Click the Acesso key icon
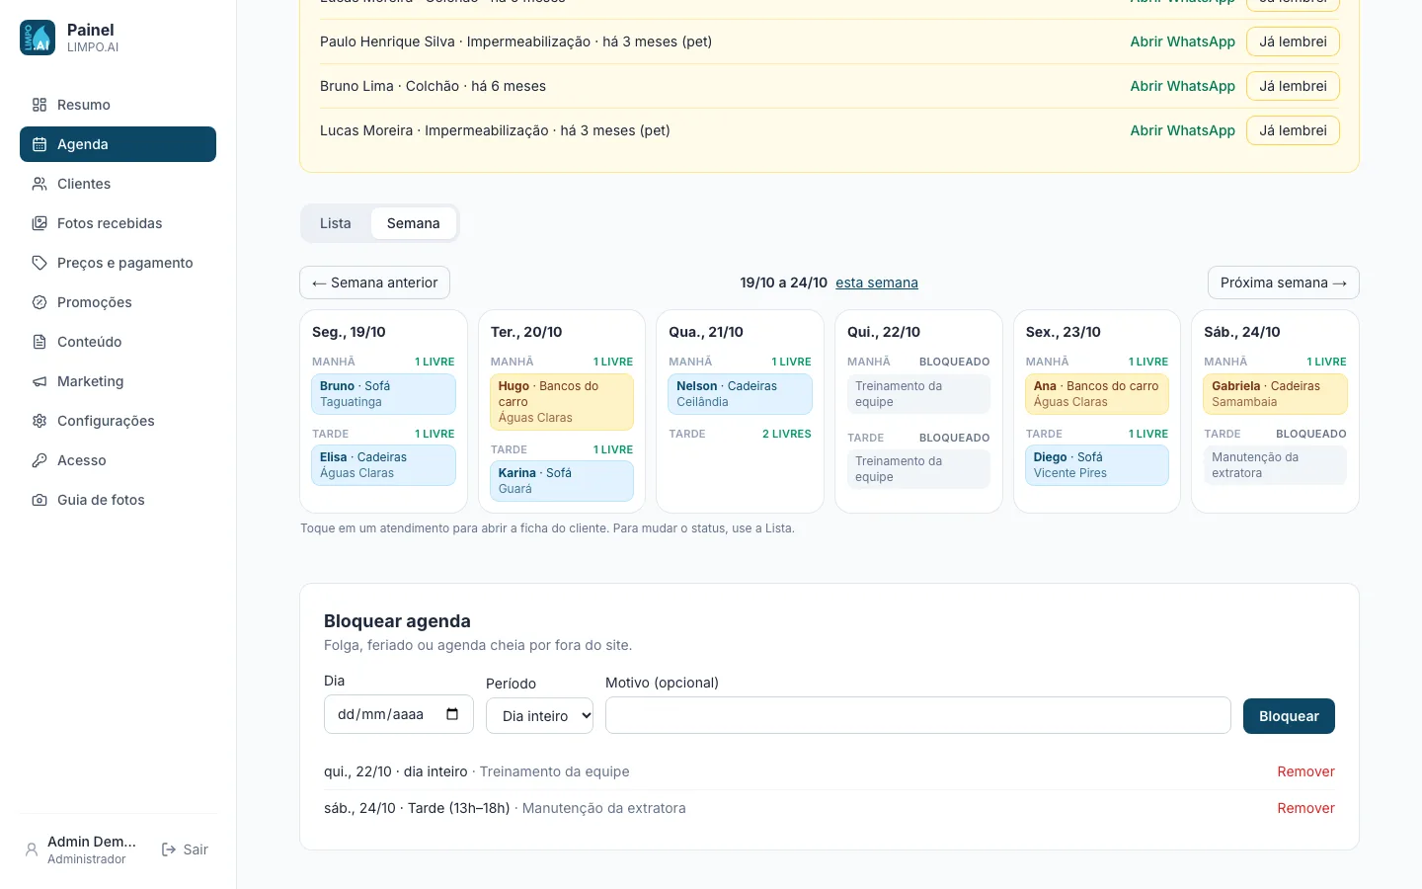The height and width of the screenshot is (889, 1422). [39, 460]
